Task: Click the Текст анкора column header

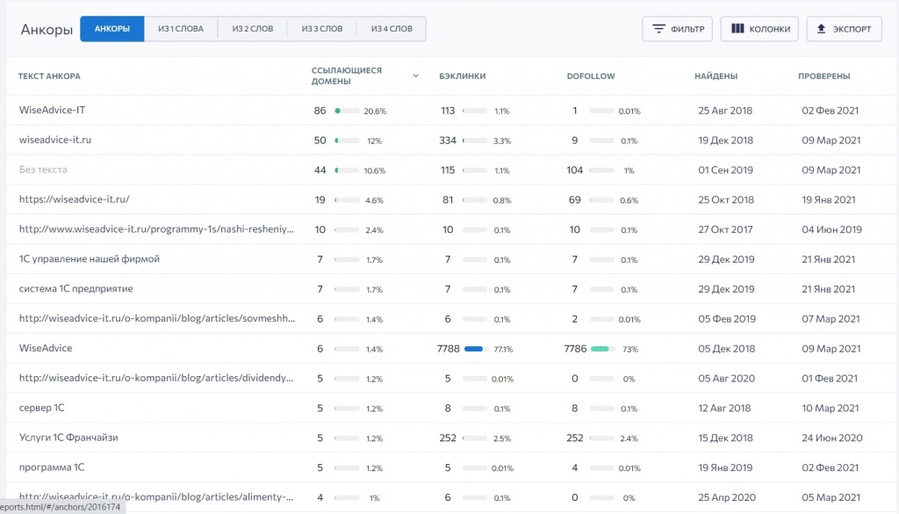Action: click(49, 76)
